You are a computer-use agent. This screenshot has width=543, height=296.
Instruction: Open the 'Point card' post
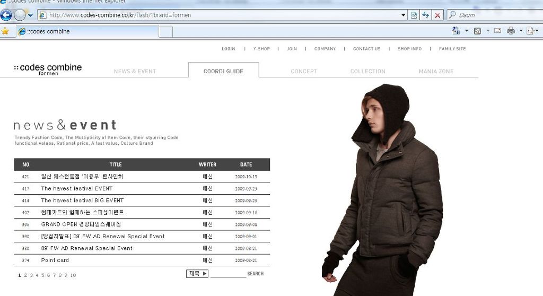(55, 260)
